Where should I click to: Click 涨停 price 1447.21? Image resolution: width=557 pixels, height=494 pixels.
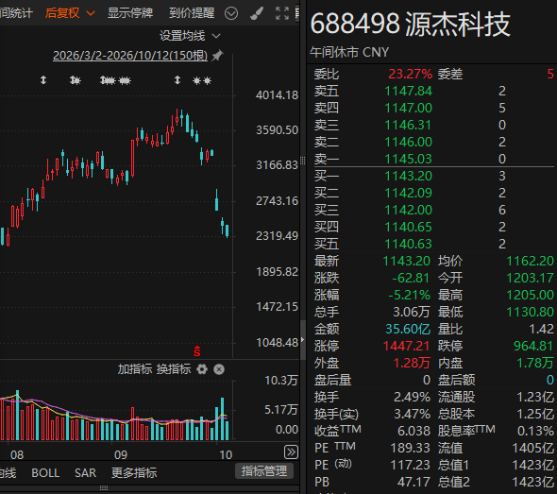[x=406, y=346]
